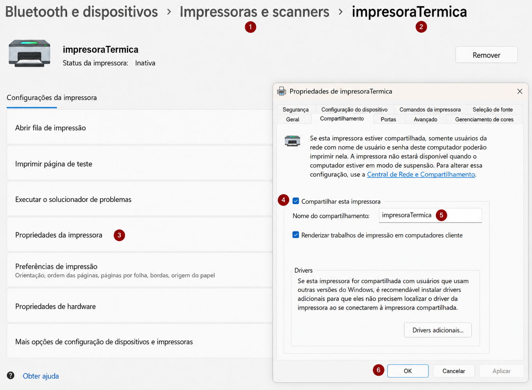Close the Propriedades de impresoraTermica dialog
This screenshot has height=390, width=532.
click(x=520, y=92)
